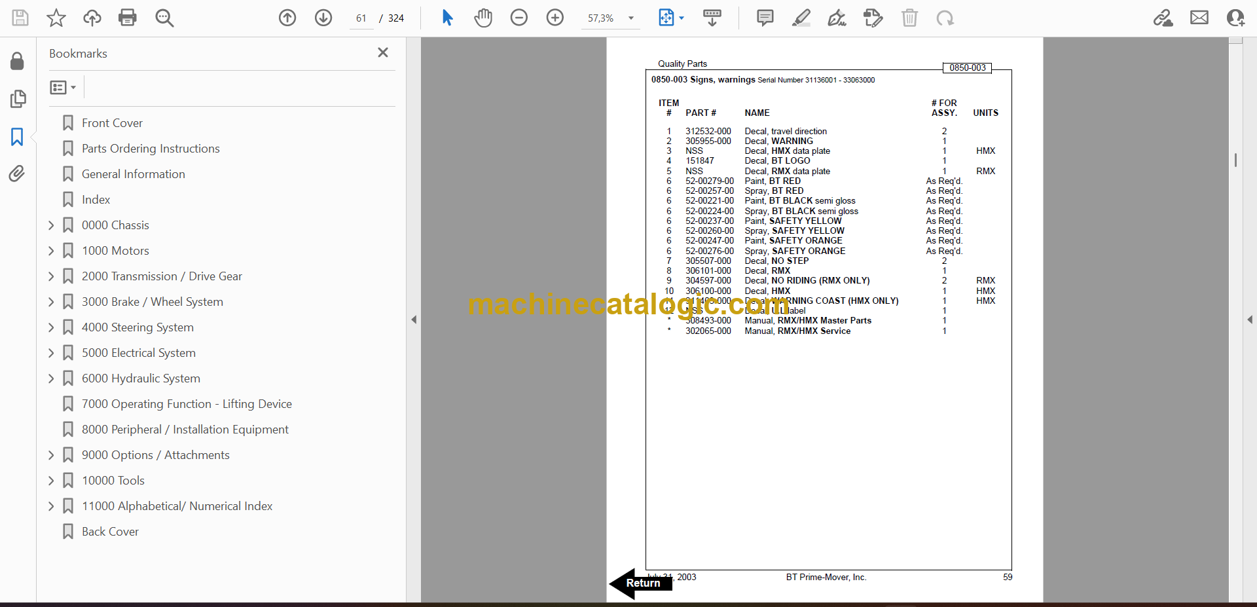Expand right tools pane arrow

point(1250,320)
